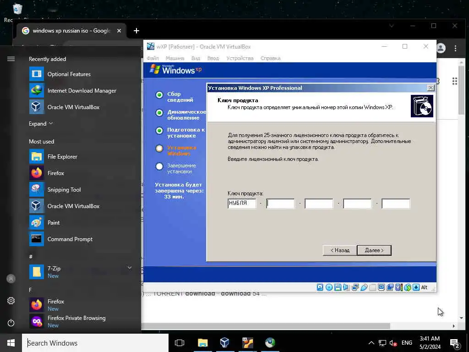Show hidden system tray icons

[371, 343]
